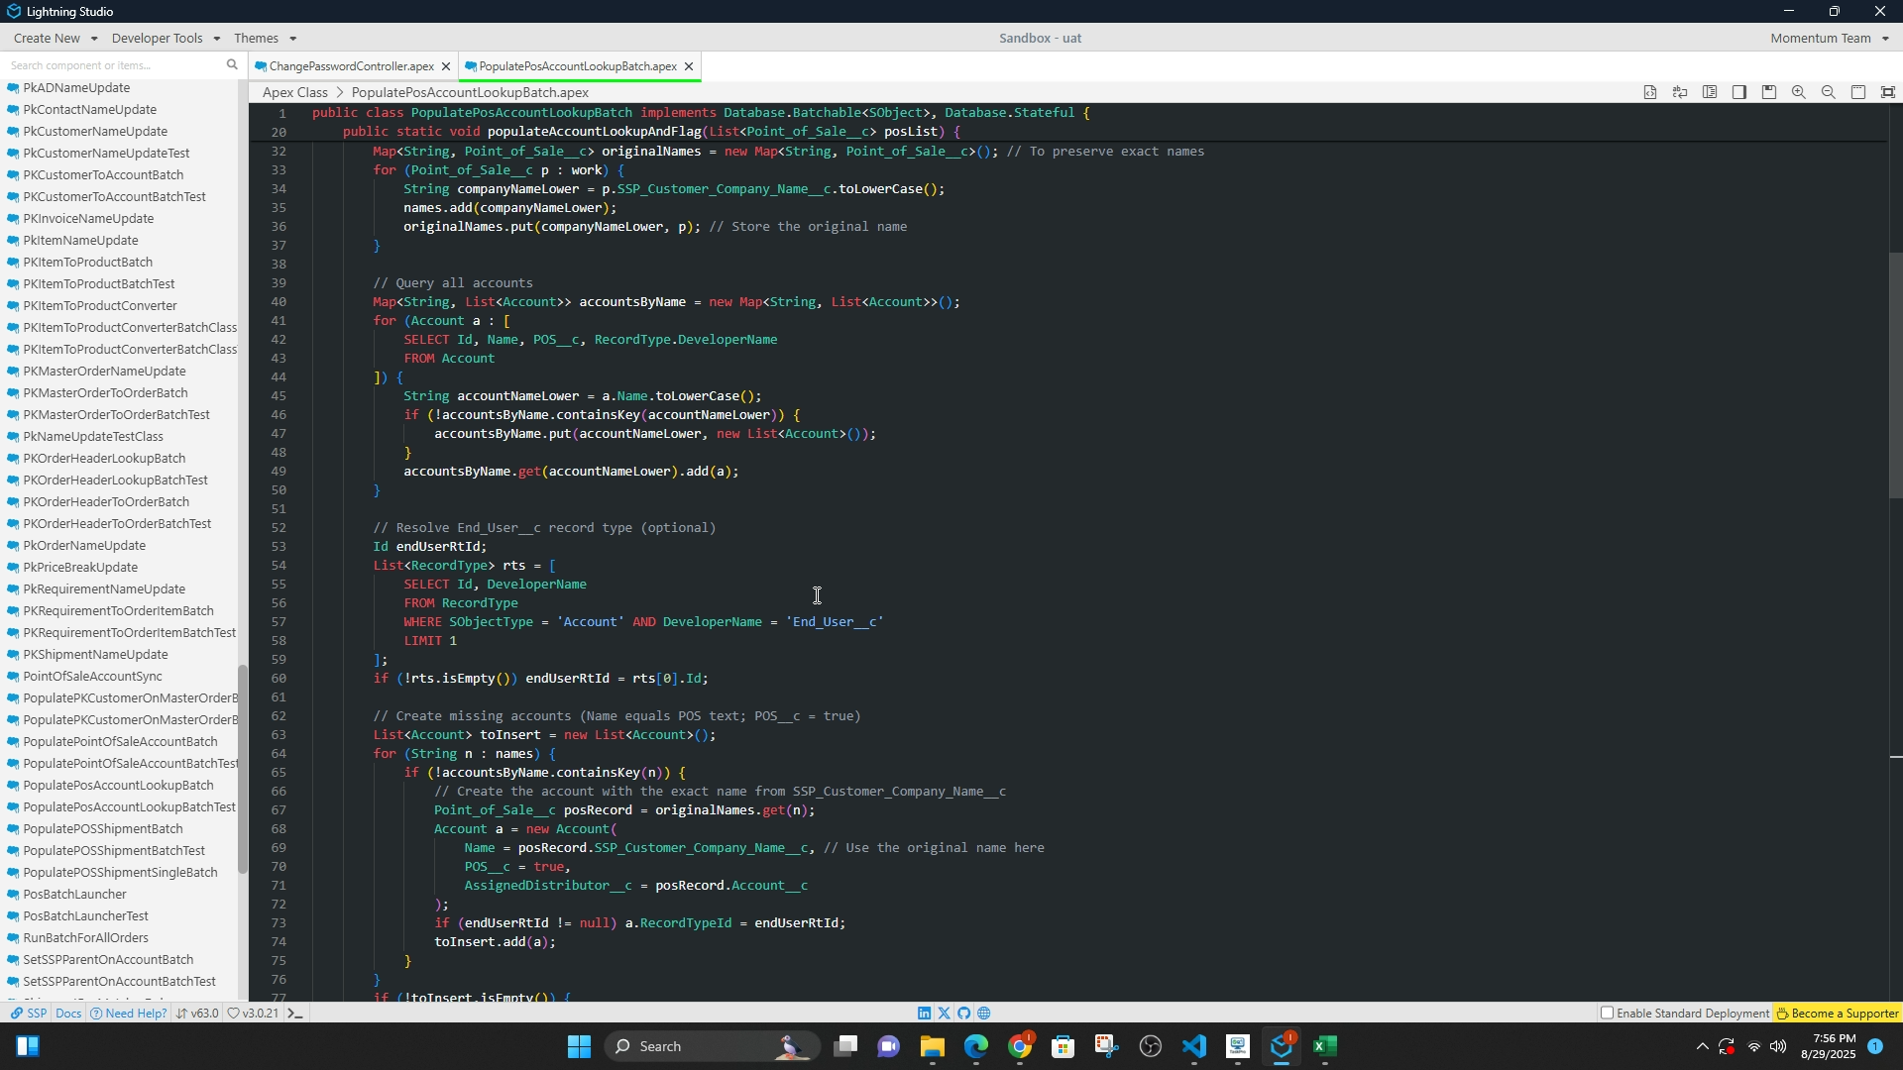1903x1070 pixels.
Task: Zoom in the code editor
Action: pos(1798,92)
